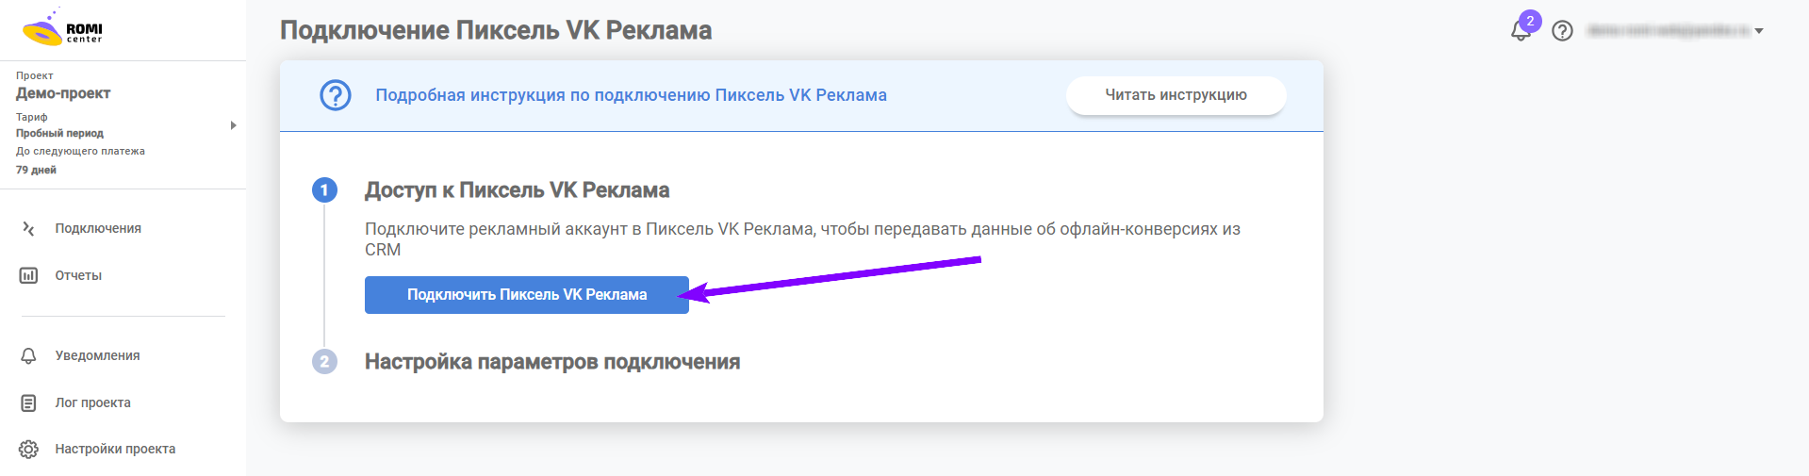Click Пробный период tariff text
The width and height of the screenshot is (1809, 476).
point(59,133)
